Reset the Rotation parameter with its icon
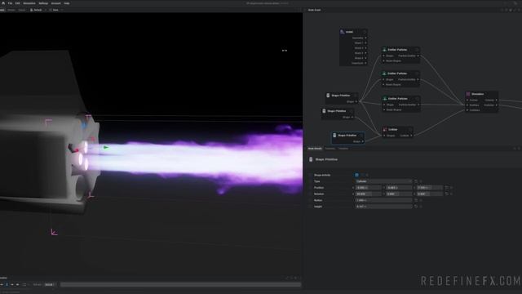Screen dimensions: 522x294 click(447, 194)
